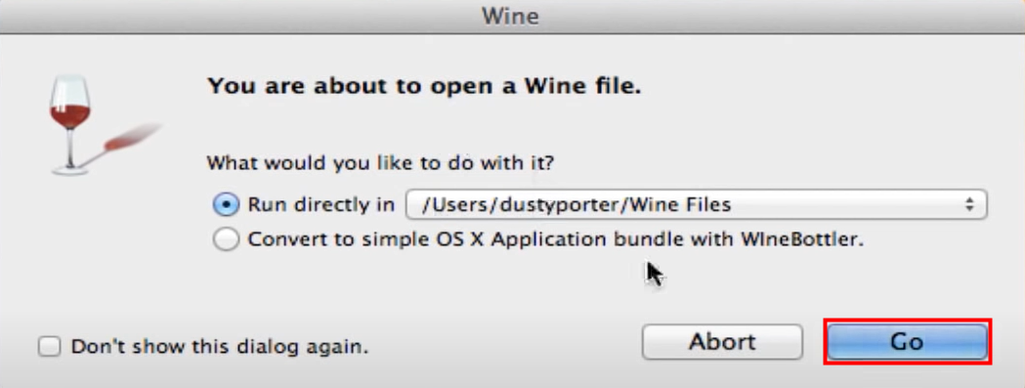Click the "Run directly in" label text
The width and height of the screenshot is (1025, 388).
pyautogui.click(x=320, y=205)
